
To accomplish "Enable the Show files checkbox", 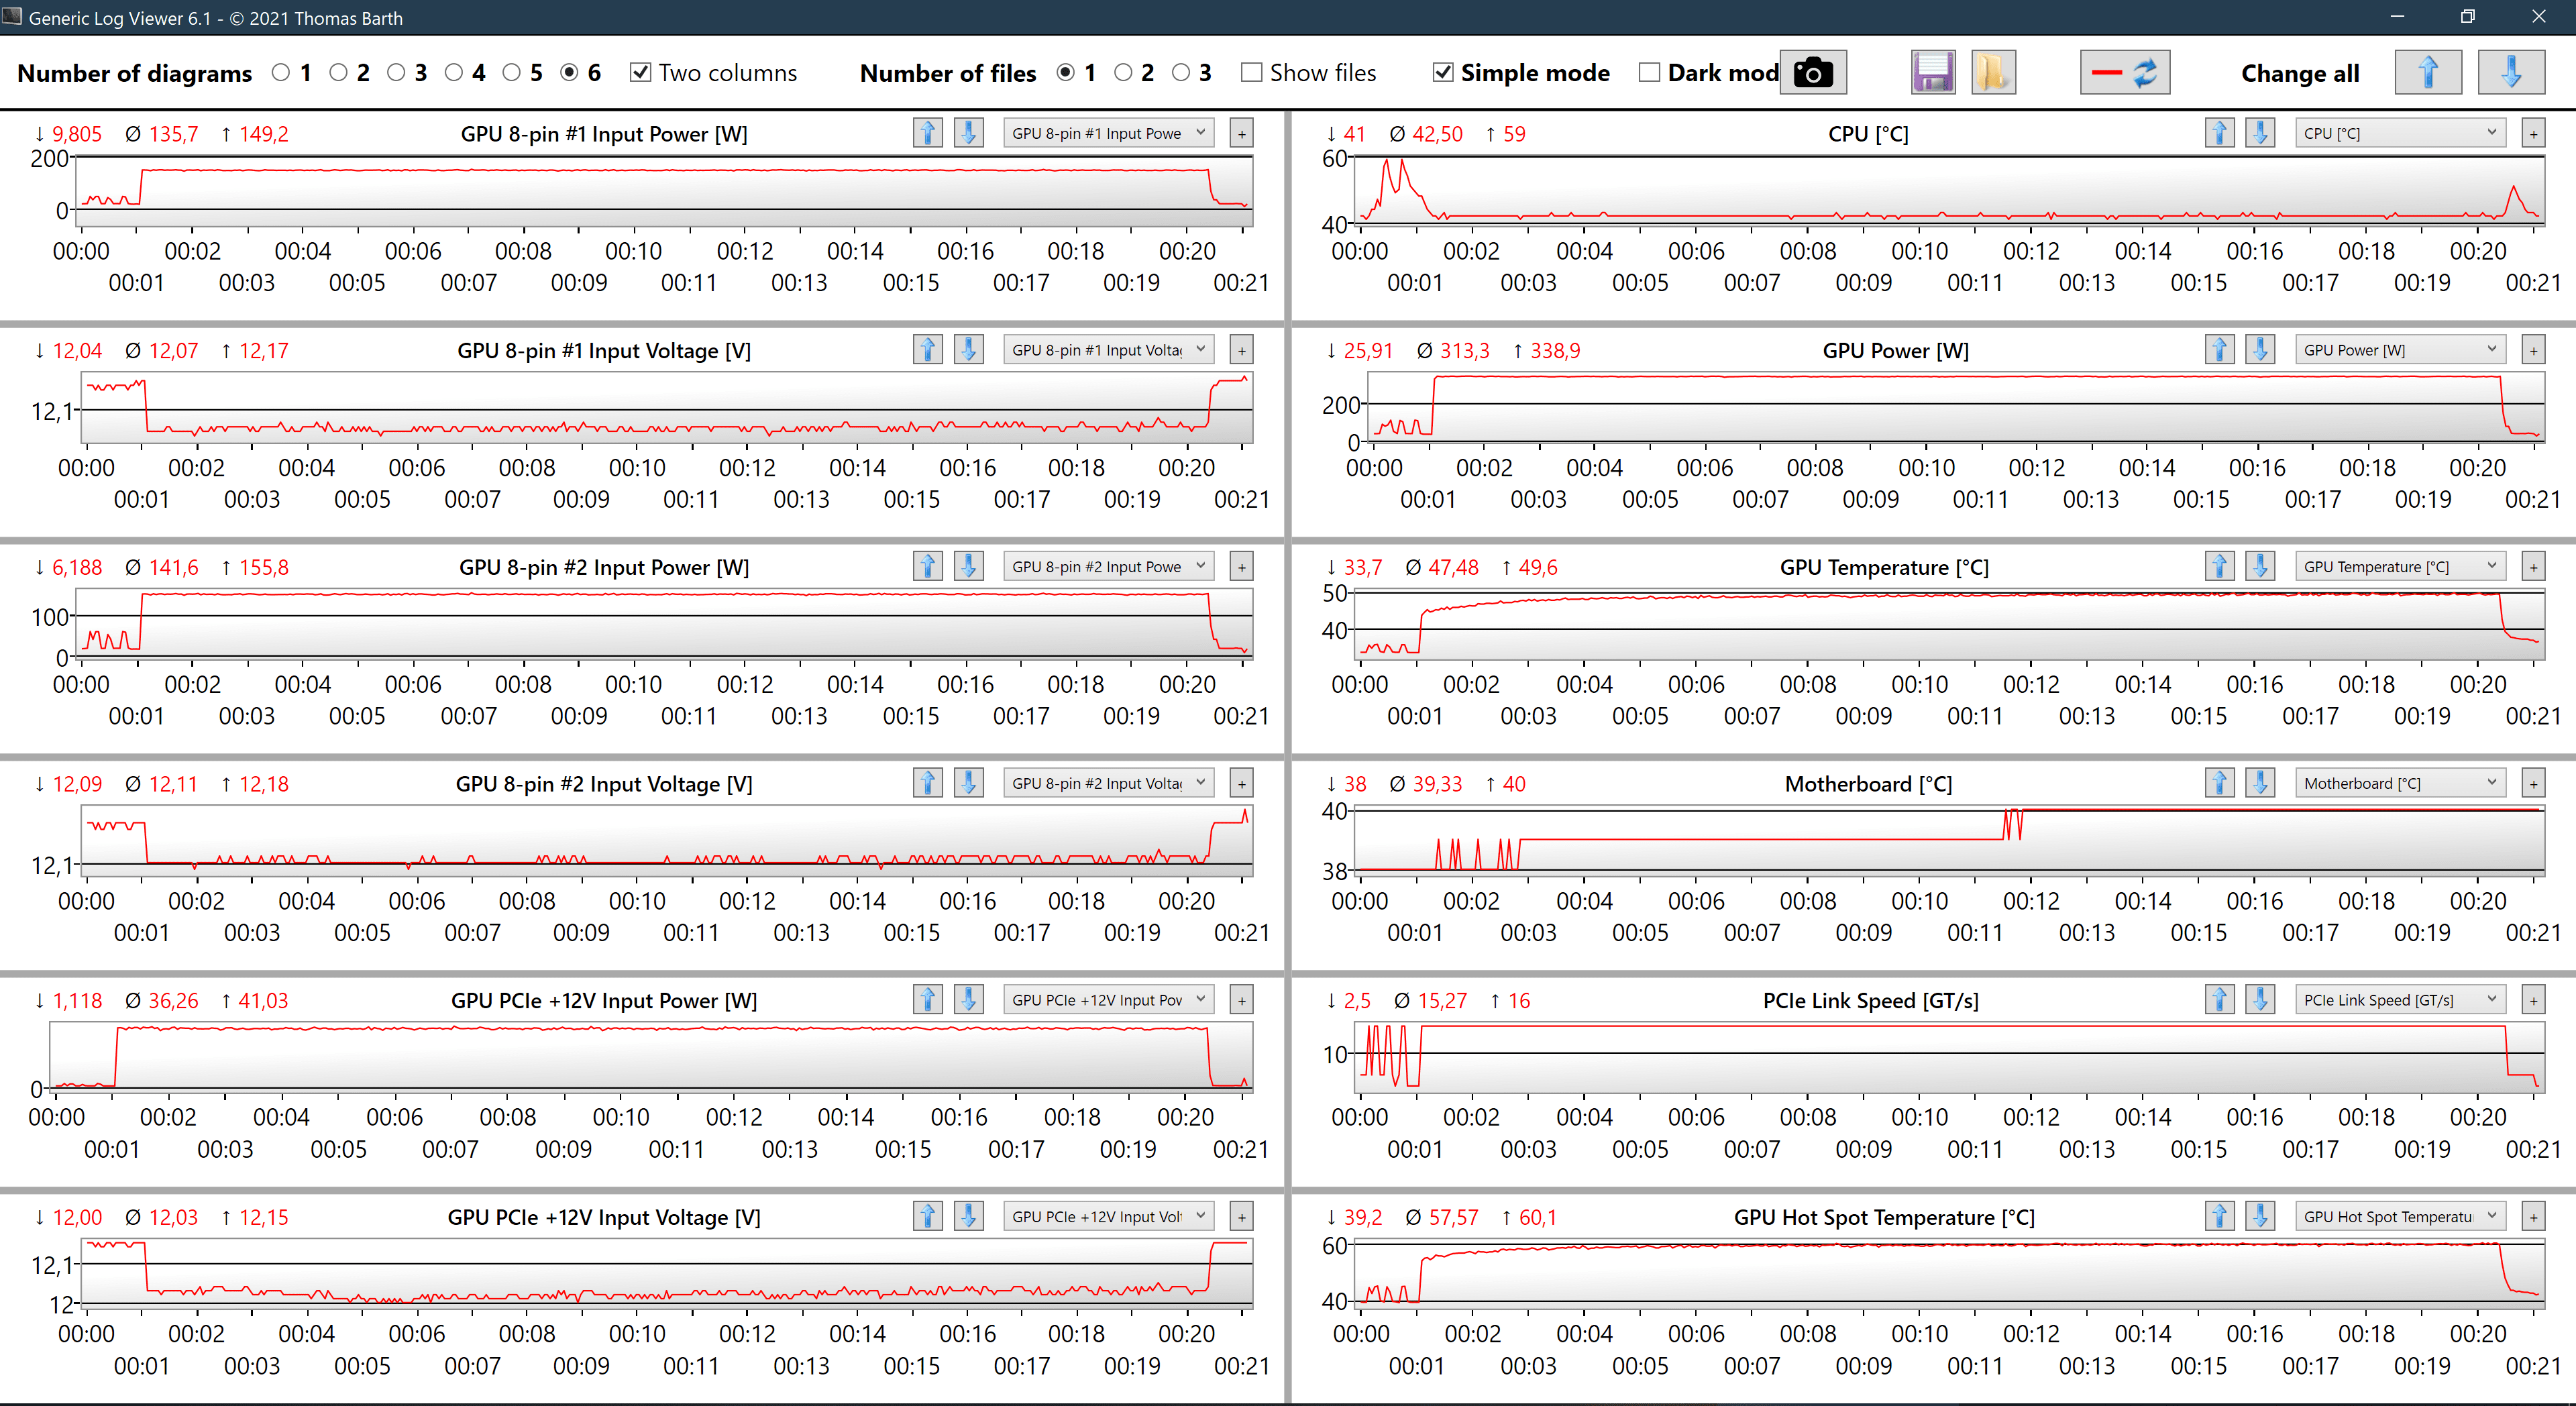I will click(x=1251, y=73).
